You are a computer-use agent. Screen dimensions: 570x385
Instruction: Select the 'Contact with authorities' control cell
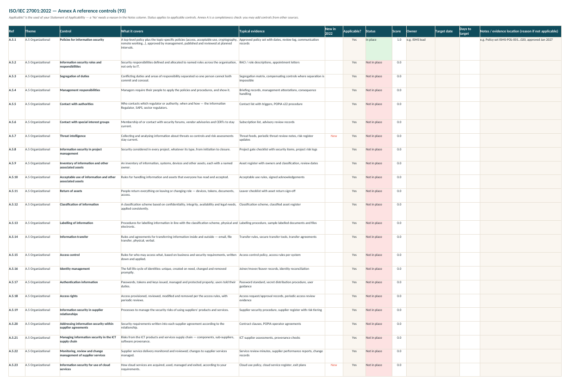(x=90, y=111)
